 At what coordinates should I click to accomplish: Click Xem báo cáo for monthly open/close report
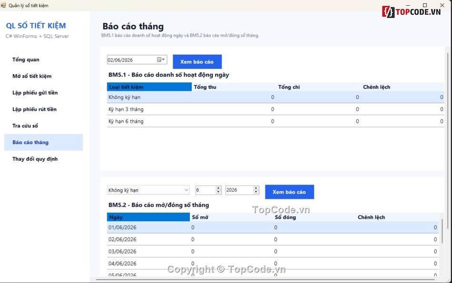[x=289, y=192]
